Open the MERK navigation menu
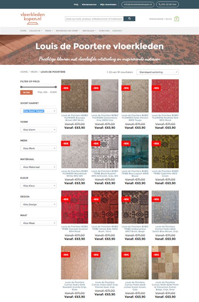 (x=49, y=31)
